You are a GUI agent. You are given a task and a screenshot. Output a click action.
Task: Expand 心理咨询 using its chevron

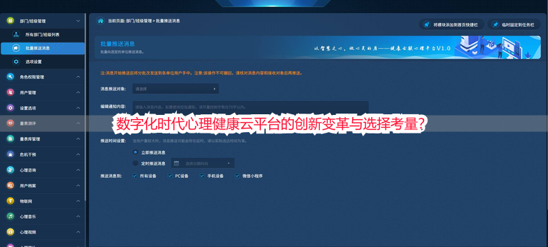78,170
